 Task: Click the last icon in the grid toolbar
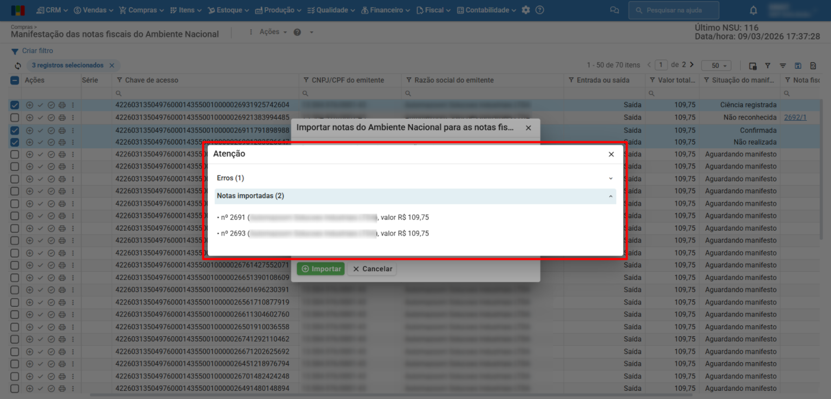(813, 66)
